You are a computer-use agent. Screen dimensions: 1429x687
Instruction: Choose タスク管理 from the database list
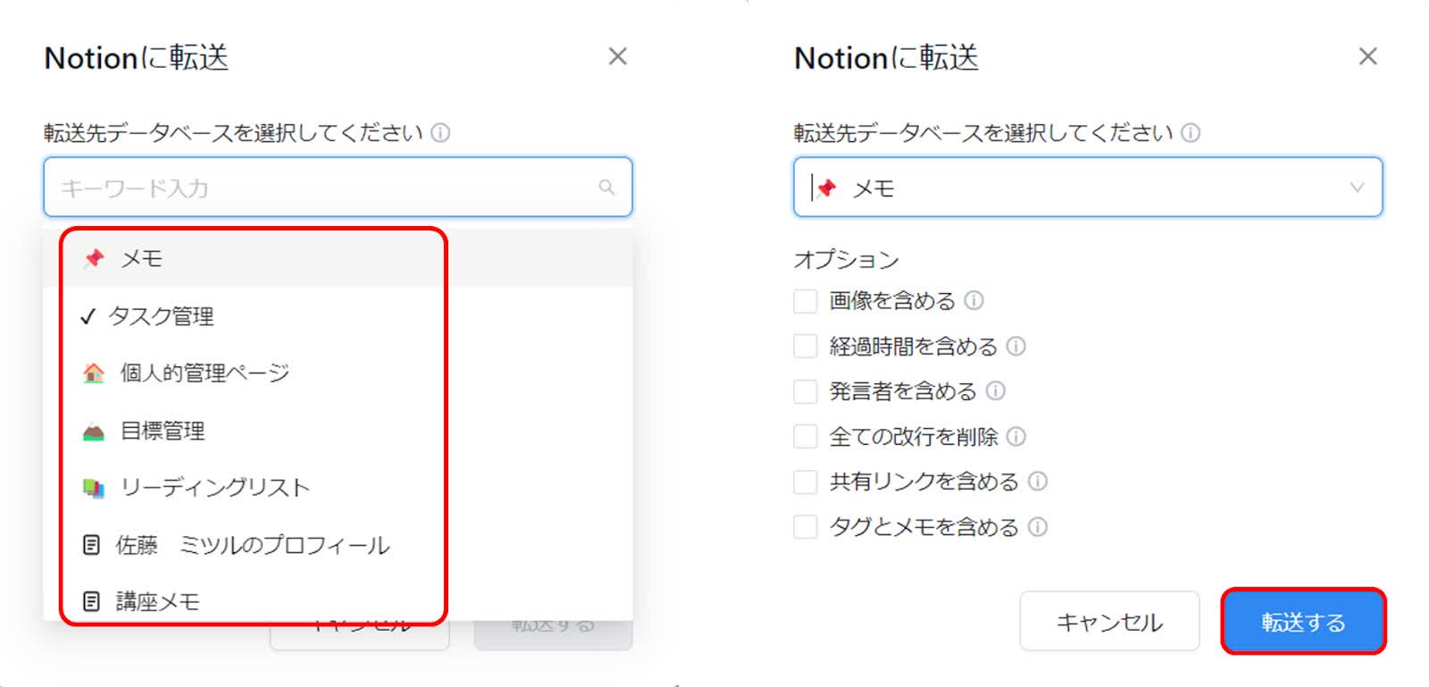click(338, 316)
